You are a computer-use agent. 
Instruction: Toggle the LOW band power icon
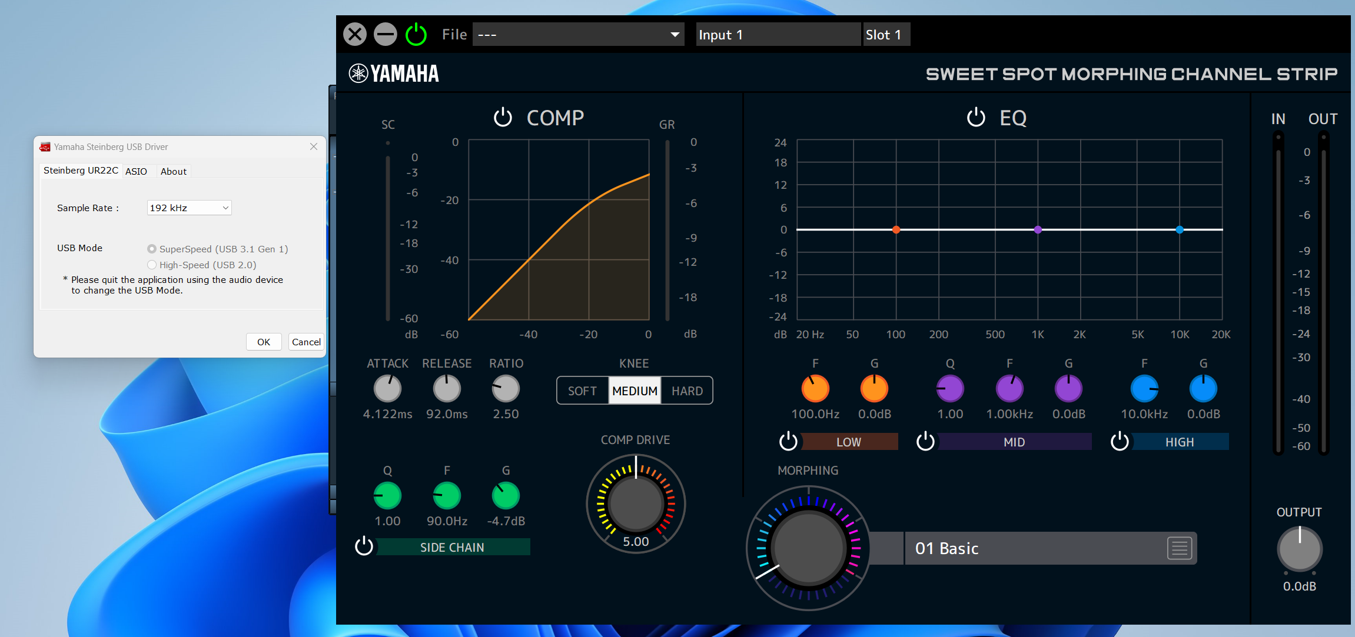(x=788, y=442)
